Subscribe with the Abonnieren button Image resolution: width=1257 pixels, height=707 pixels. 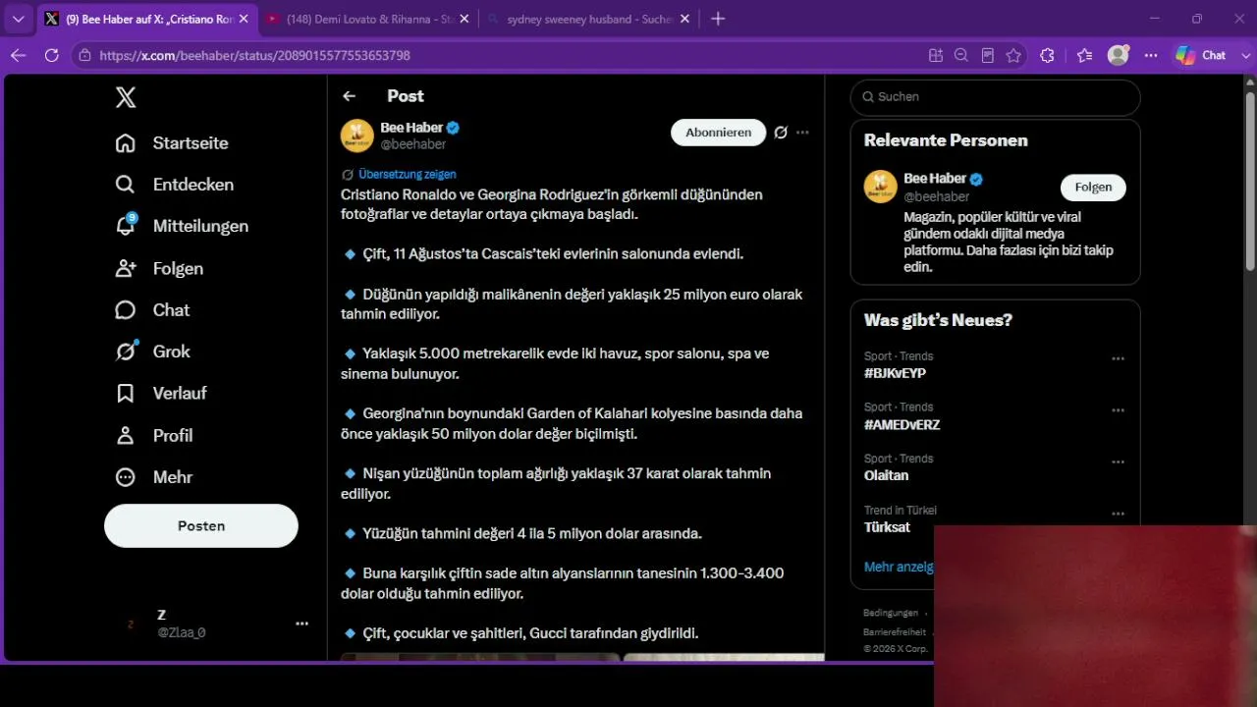click(718, 133)
